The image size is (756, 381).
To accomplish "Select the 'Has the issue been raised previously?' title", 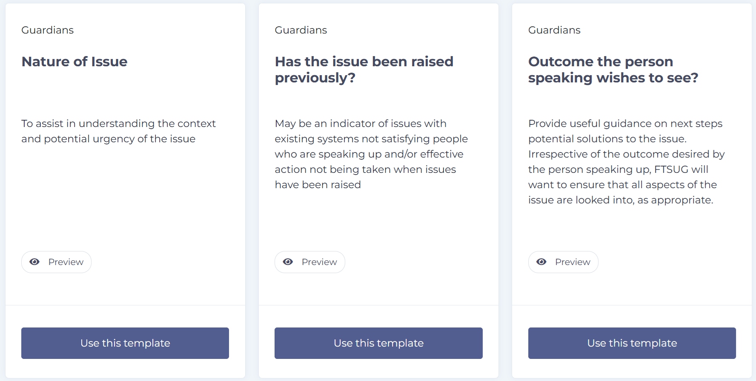I will pyautogui.click(x=364, y=70).
